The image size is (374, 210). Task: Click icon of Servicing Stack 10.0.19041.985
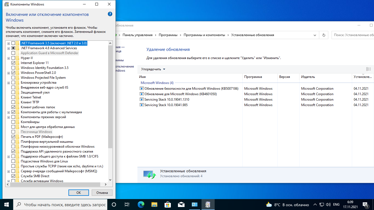coord(142,105)
